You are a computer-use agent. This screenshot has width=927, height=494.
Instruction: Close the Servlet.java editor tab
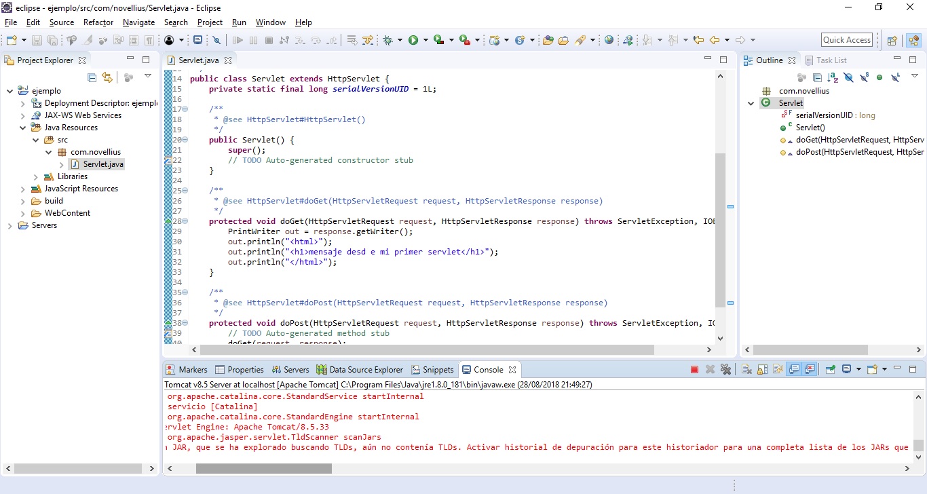click(229, 60)
